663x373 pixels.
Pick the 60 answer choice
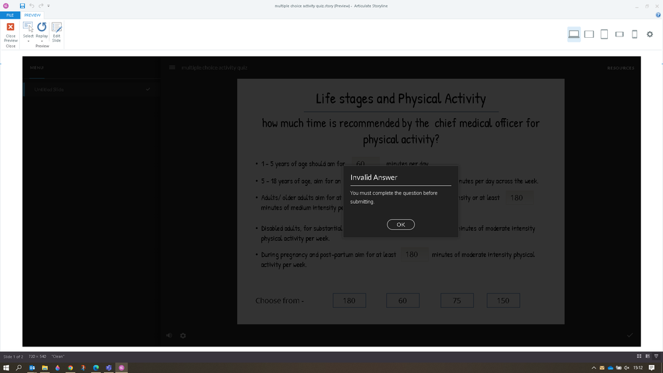403,301
